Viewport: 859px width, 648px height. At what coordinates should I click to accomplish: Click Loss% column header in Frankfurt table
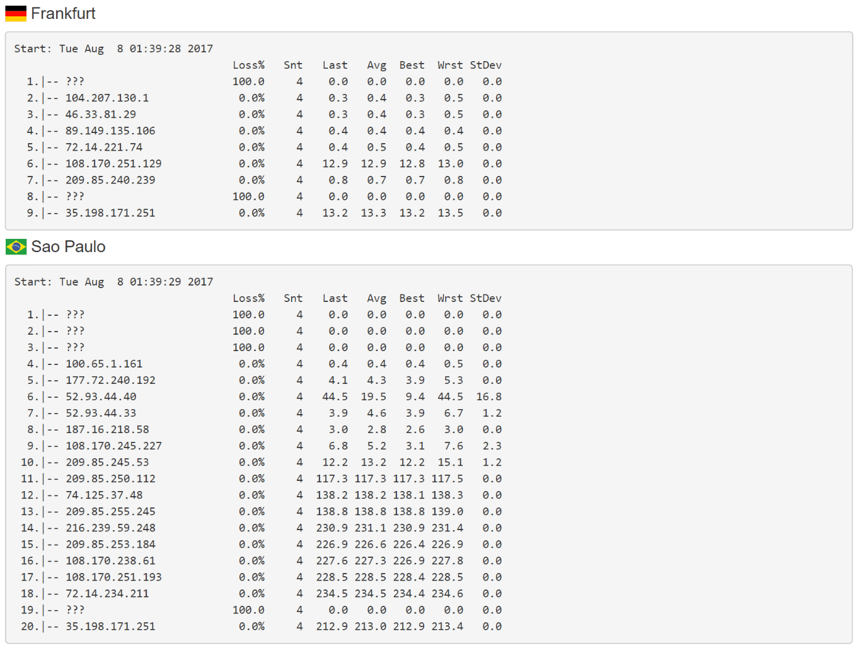click(248, 65)
